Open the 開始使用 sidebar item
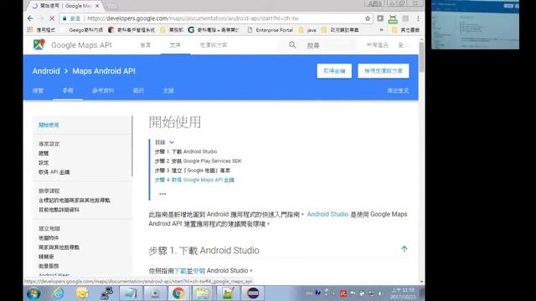This screenshot has height=301, width=536. pyautogui.click(x=49, y=125)
